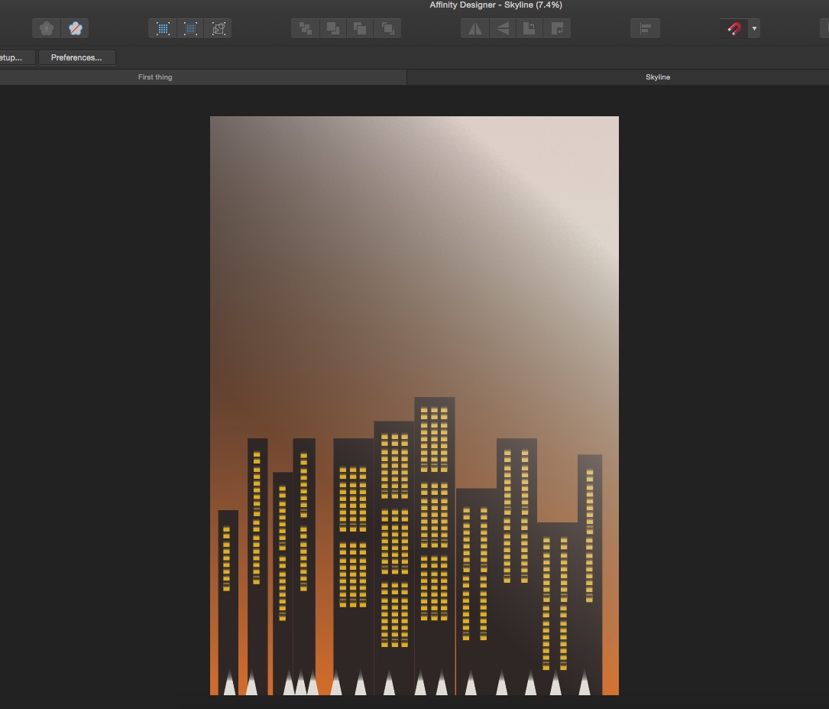Click the Revert defaults icon

(75, 29)
